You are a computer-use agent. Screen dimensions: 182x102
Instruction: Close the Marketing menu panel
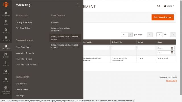pos(78,5)
